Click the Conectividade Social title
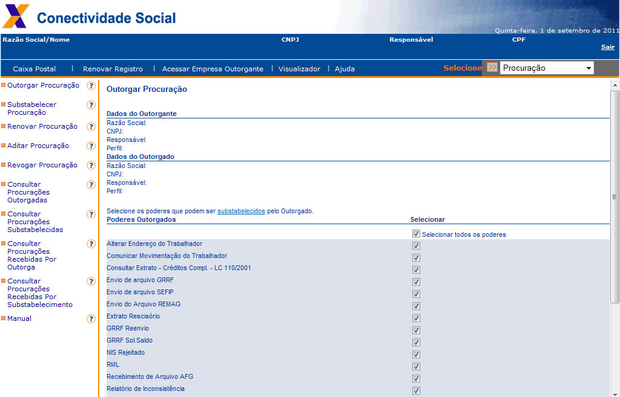This screenshot has width=620, height=397. coord(106,18)
